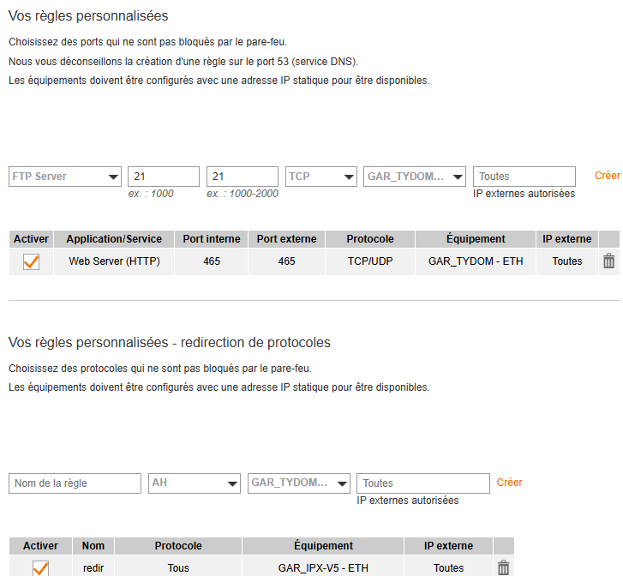Untick the Web Server (HTTP) rule checkbox
Screen dimensions: 623x576
32,261
